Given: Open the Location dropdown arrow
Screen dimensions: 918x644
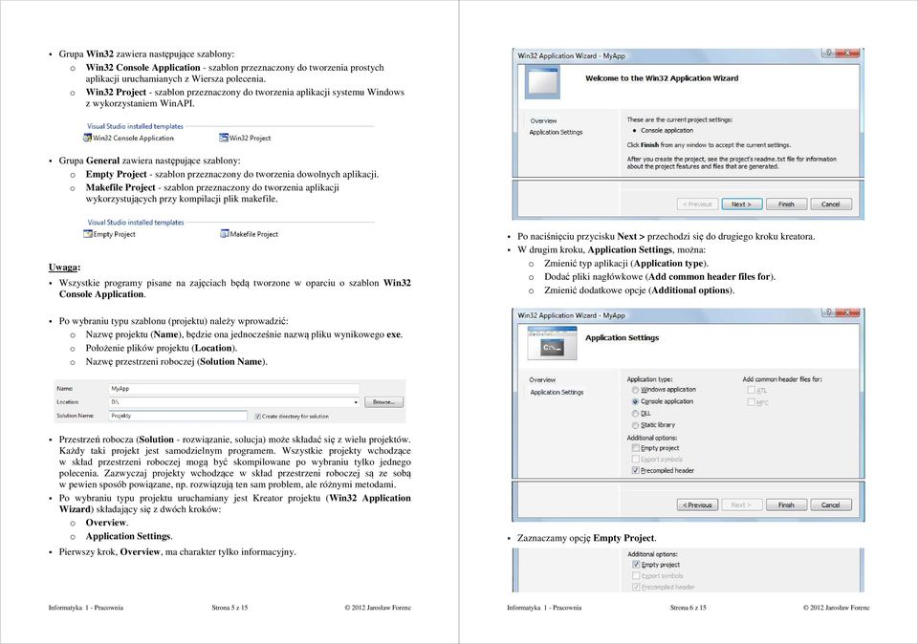Looking at the screenshot, I should click(x=356, y=402).
